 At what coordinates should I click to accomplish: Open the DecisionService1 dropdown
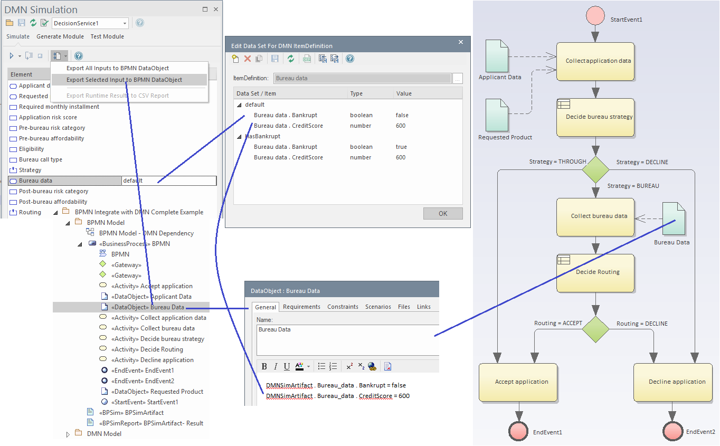tap(125, 23)
